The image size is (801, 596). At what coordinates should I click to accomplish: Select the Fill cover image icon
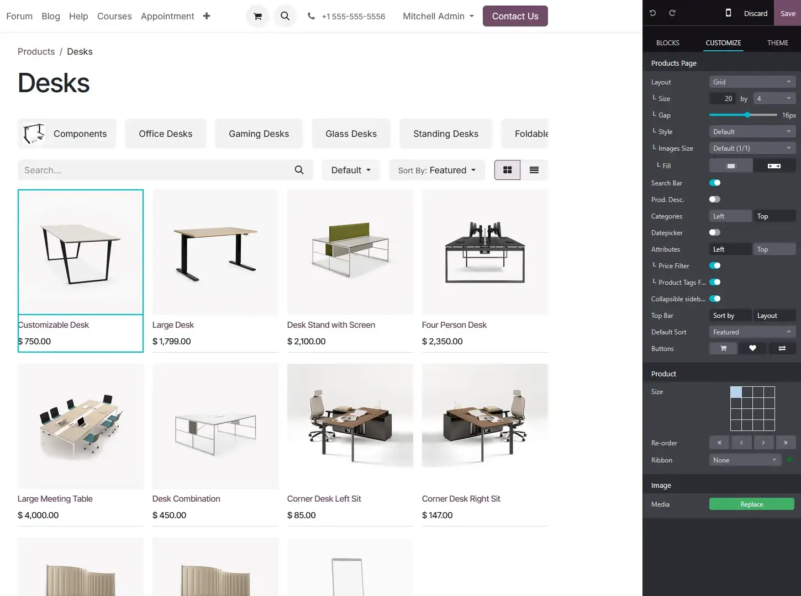[x=731, y=166]
